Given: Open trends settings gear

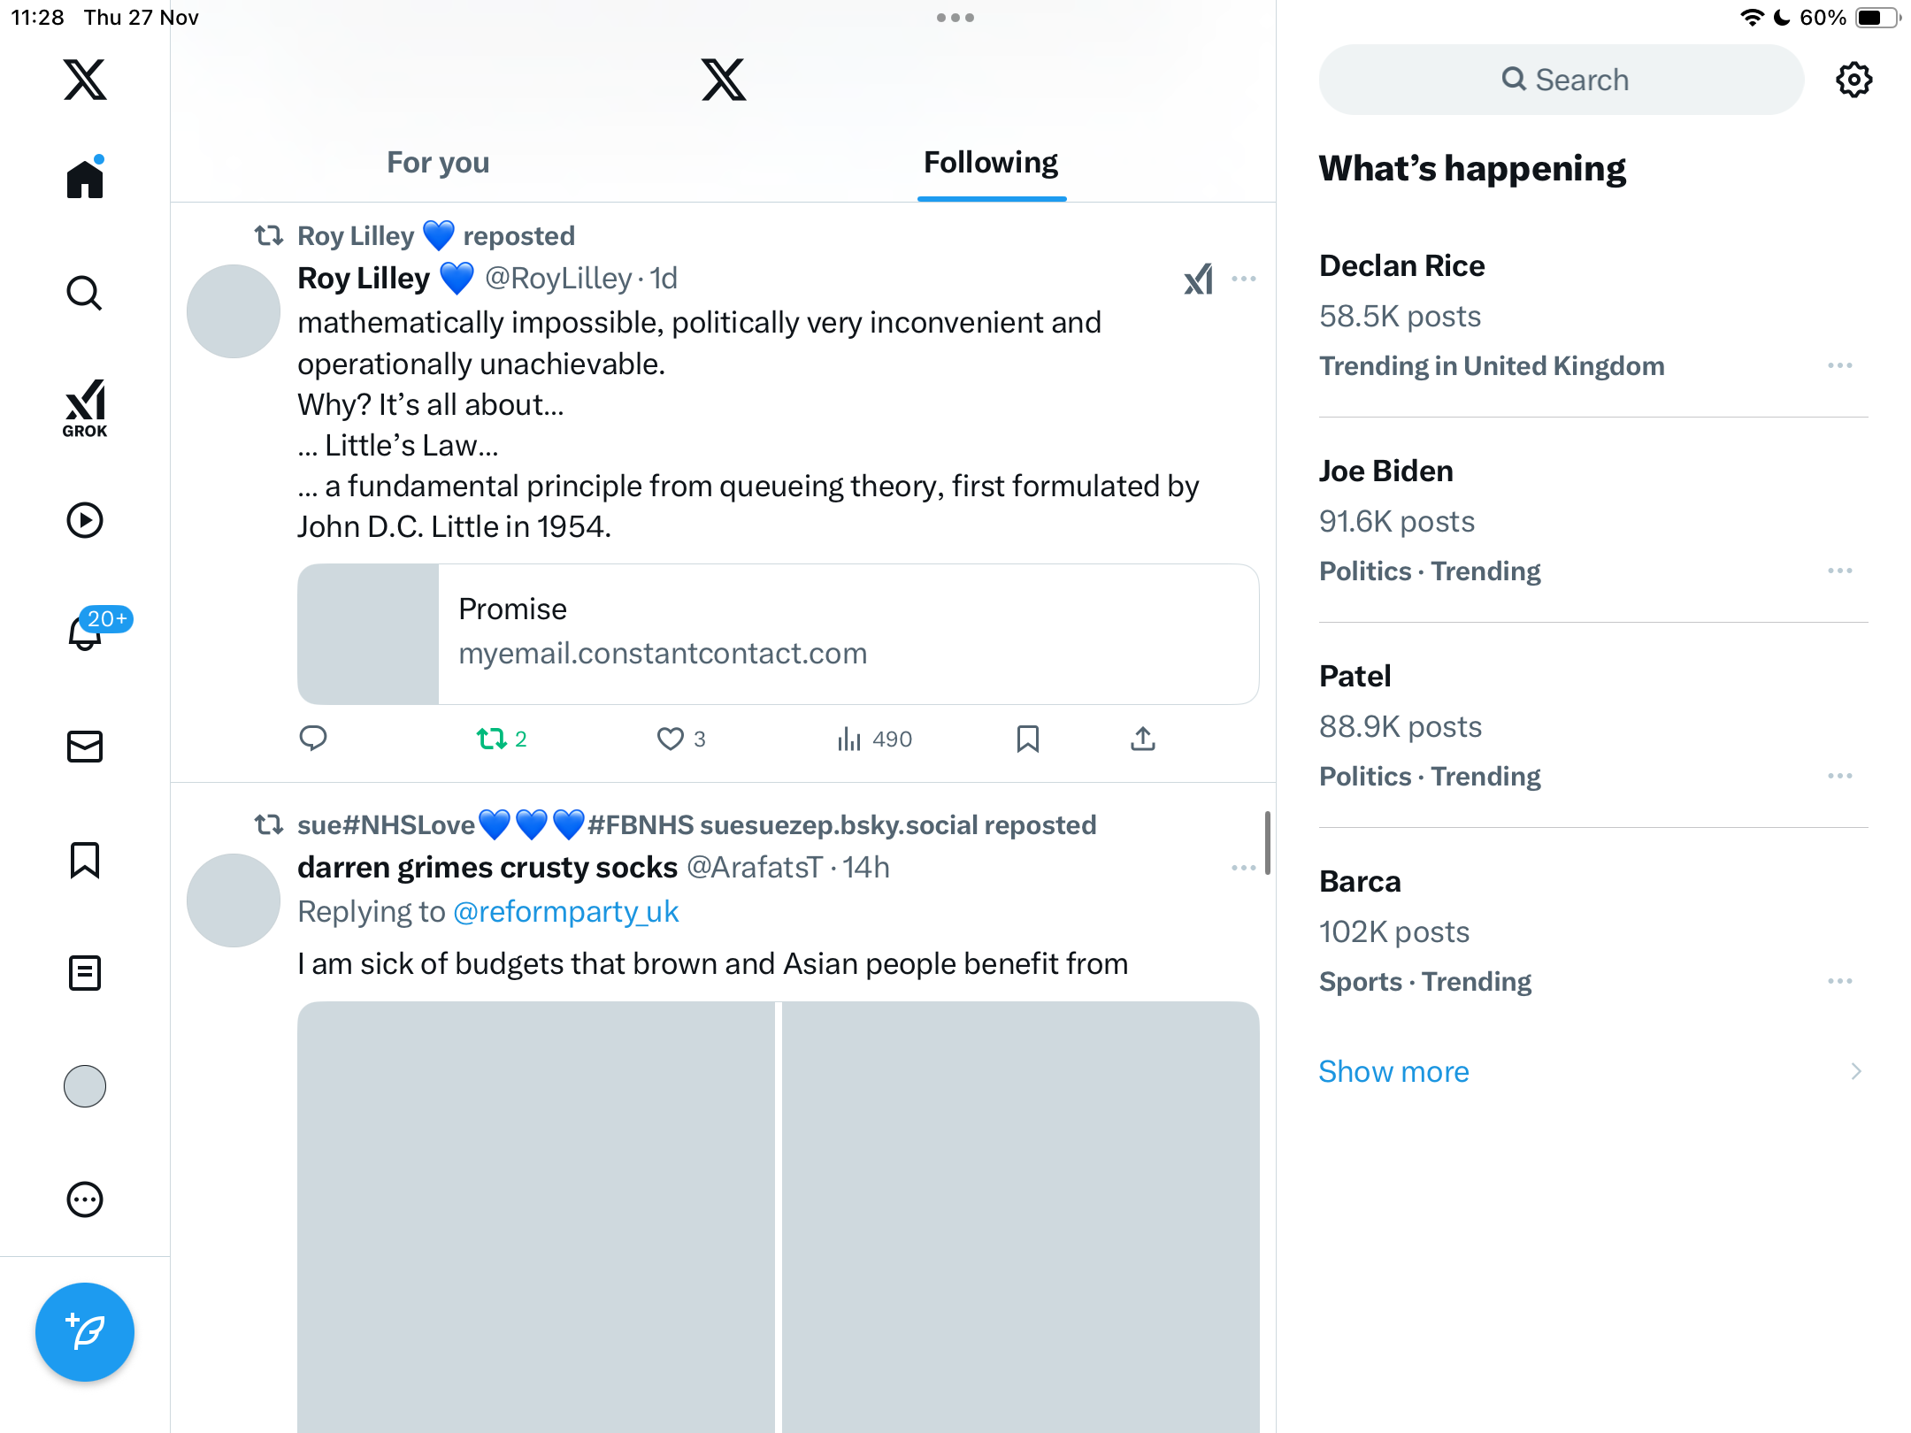Looking at the screenshot, I should pos(1853,80).
